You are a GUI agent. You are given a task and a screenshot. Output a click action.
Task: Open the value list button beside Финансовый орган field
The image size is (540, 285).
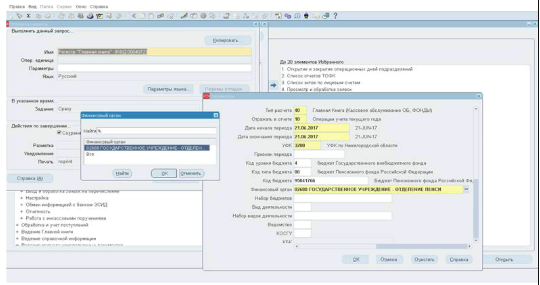tap(466, 190)
